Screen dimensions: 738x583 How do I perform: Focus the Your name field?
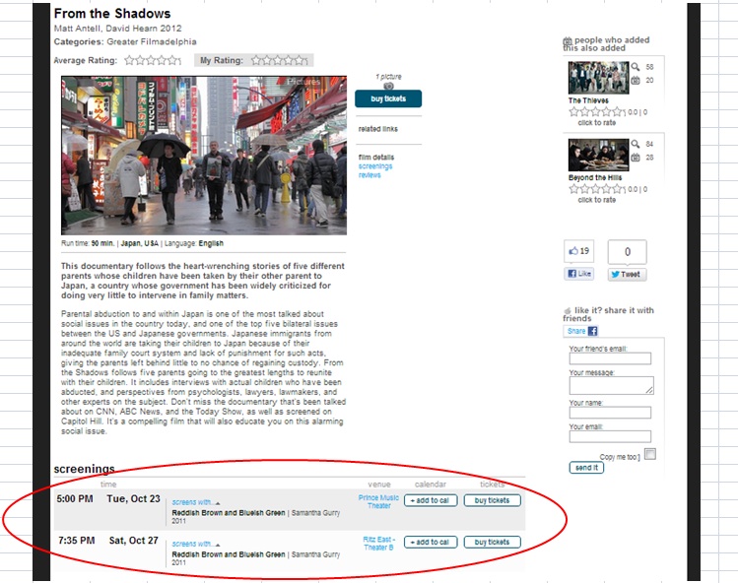click(x=610, y=413)
